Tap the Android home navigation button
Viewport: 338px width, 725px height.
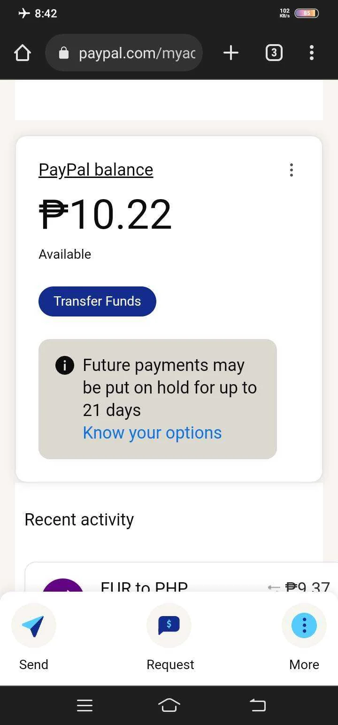[169, 705]
